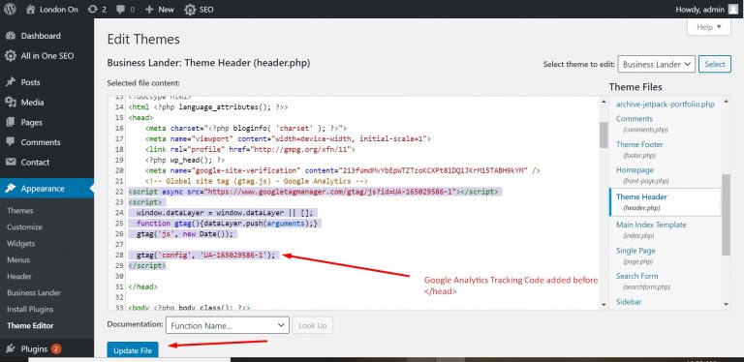Screen dimensions: 744x362
Task: Click the Plugins plug icon
Action: tap(11, 349)
